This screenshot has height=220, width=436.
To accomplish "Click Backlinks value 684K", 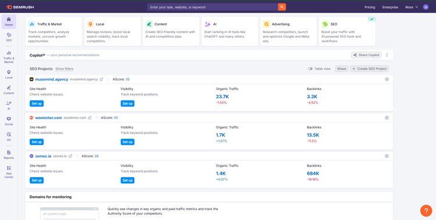I will (313, 174).
